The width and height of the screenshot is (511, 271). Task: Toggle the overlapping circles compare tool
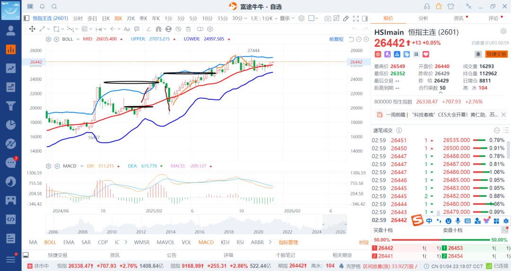coord(200,29)
